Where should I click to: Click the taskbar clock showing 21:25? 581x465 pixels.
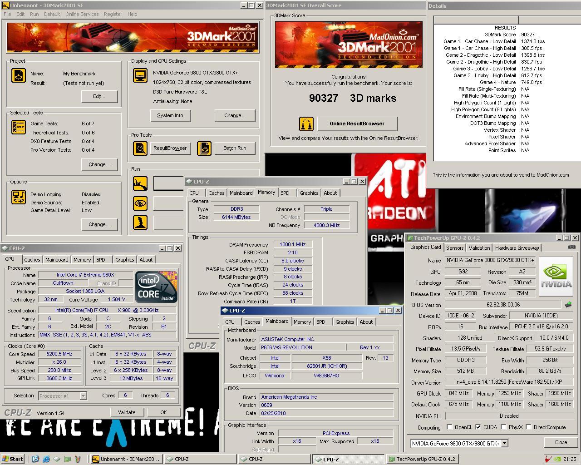pos(570,459)
